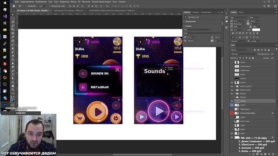Filter layers by type (T) icon
The image size is (278, 156).
262,50
